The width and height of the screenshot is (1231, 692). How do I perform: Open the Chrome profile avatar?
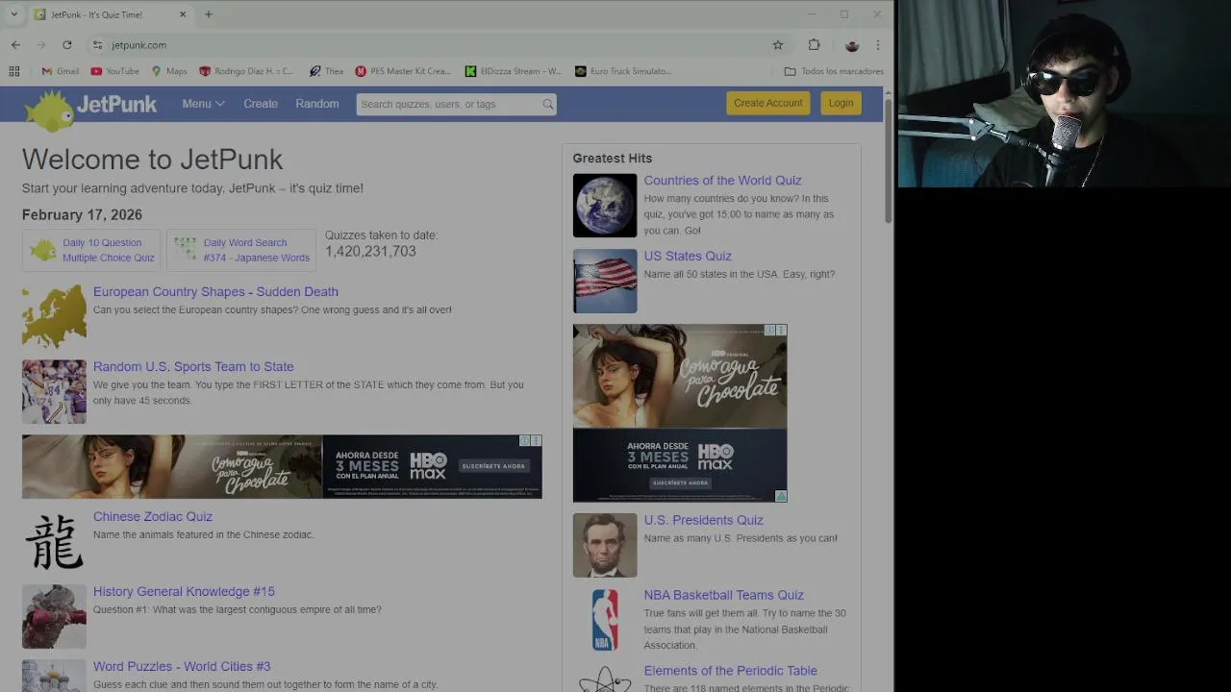tap(851, 45)
